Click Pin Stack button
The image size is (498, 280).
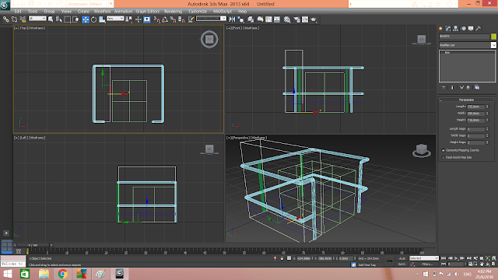[x=444, y=87]
